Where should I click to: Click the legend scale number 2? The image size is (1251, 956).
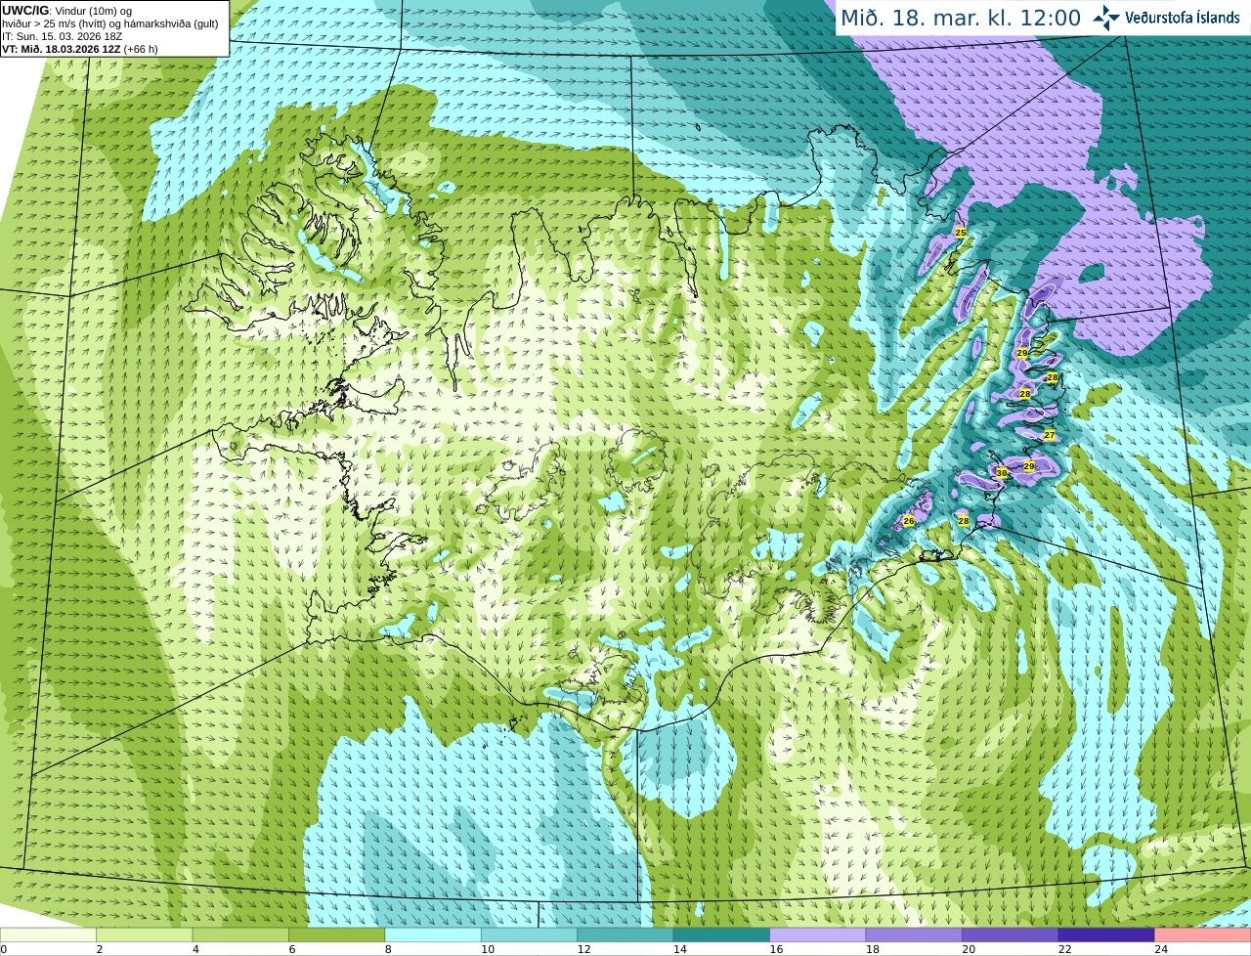100,949
